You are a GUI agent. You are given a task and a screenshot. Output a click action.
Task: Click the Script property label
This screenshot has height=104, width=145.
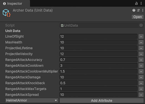click(10, 25)
